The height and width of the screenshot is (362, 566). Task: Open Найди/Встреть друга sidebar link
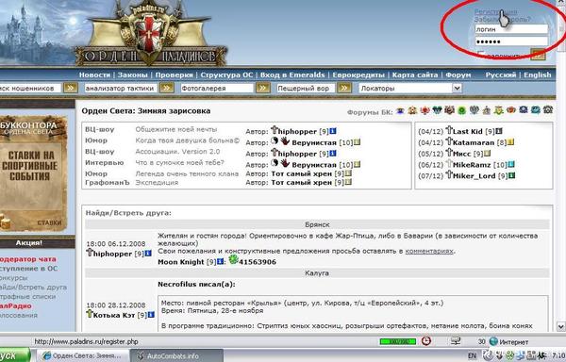click(34, 288)
